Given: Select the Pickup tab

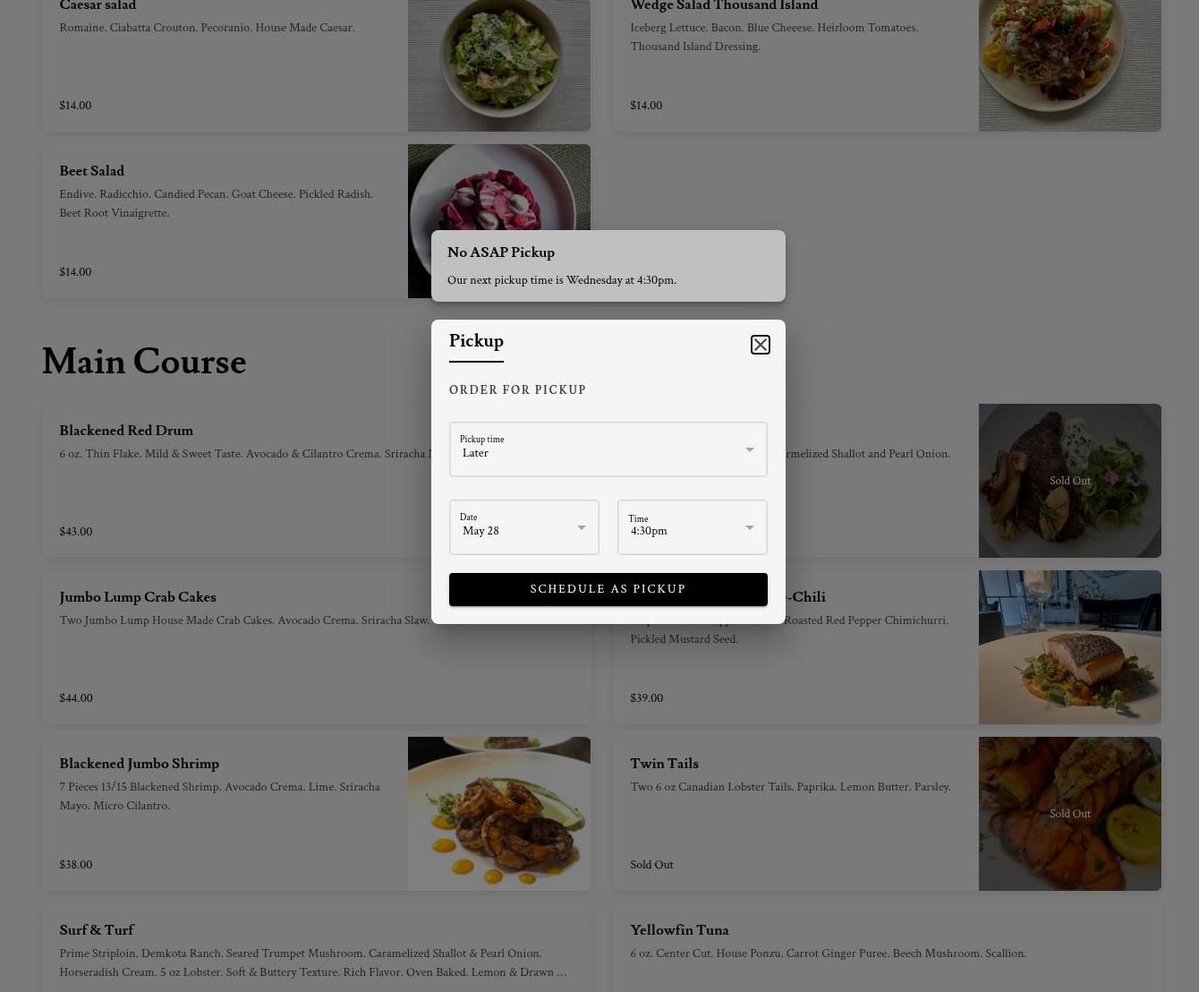Looking at the screenshot, I should click(476, 342).
